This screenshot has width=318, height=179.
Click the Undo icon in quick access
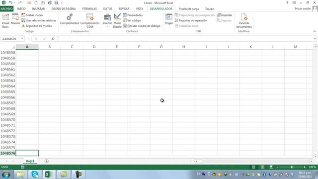pyautogui.click(x=11, y=2)
